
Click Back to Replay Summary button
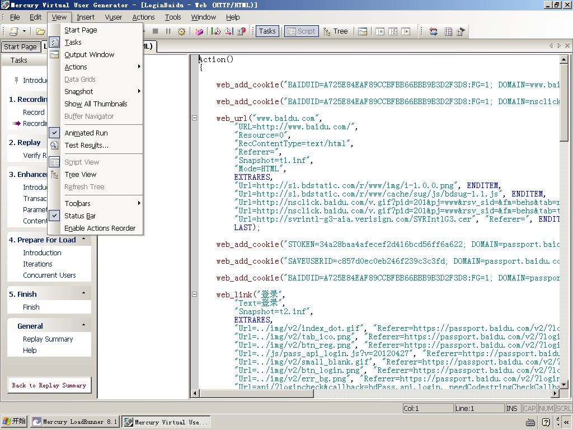coord(49,385)
